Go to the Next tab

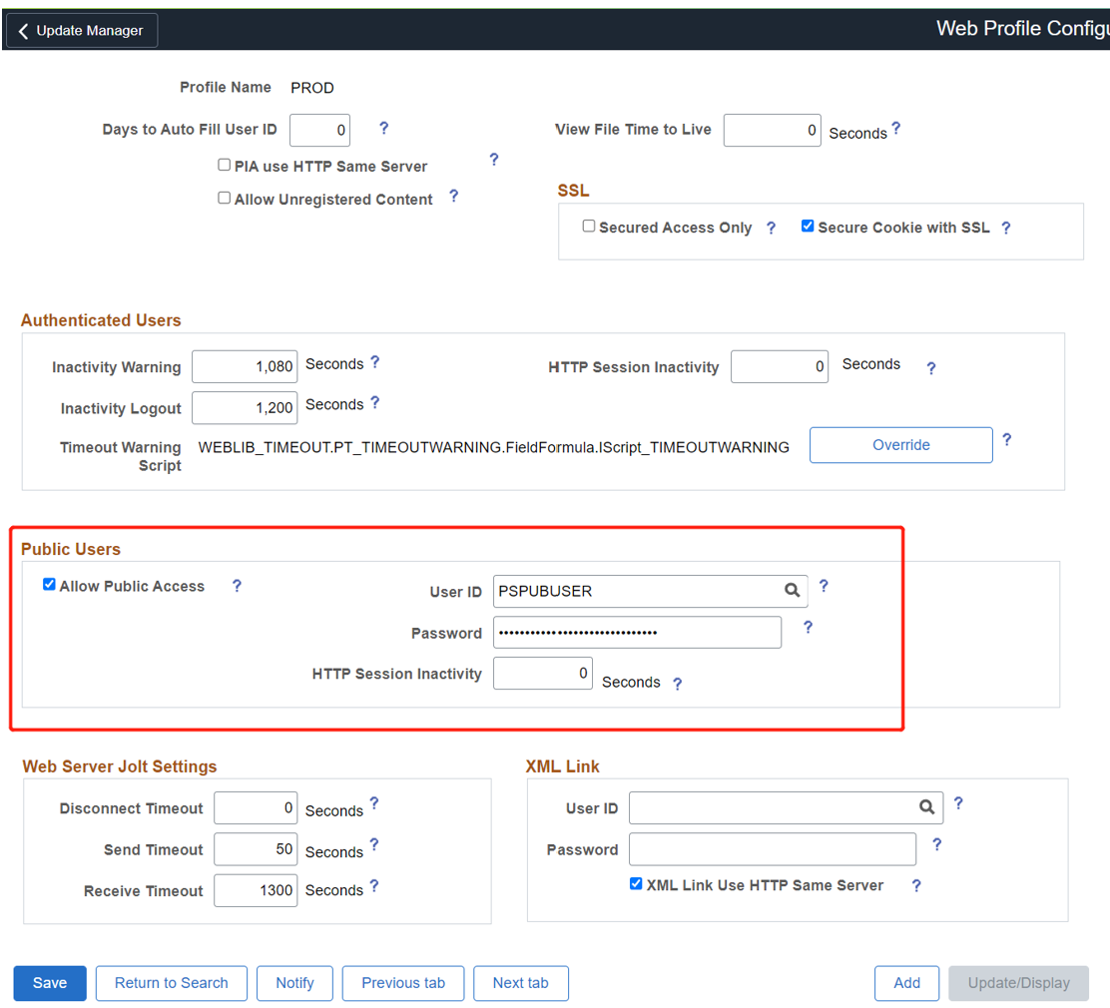[521, 983]
